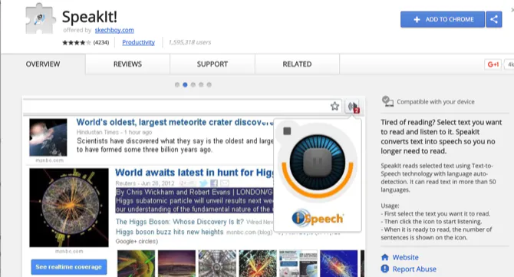The height and width of the screenshot is (277, 514).
Task: Open The Higgs Boson: Whose Discovery Is It?
Action: tap(180, 222)
